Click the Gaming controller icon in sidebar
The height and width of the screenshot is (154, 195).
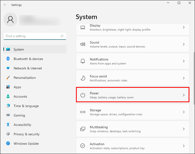pyautogui.click(x=8, y=115)
